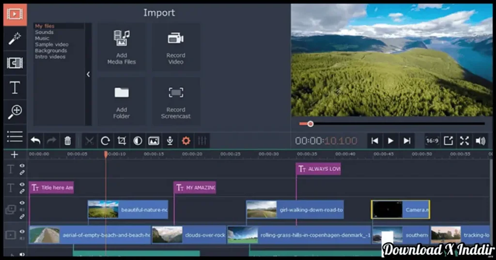The height and width of the screenshot is (260, 496).
Task: Rotate the selected clip
Action: click(105, 141)
